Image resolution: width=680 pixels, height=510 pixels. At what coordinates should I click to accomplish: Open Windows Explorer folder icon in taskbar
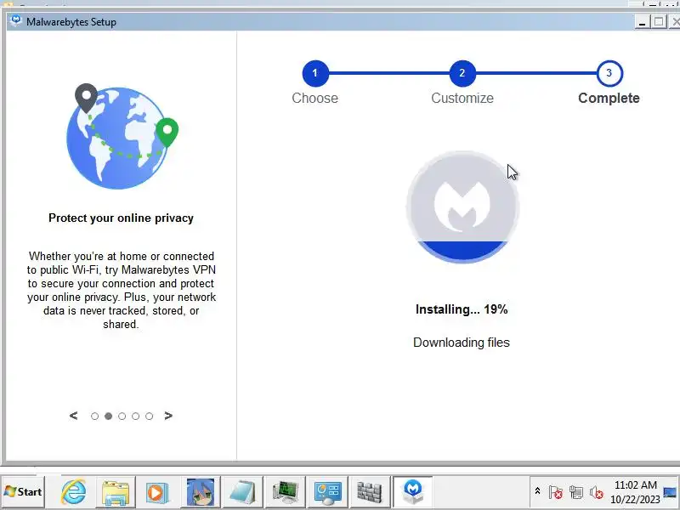point(116,492)
